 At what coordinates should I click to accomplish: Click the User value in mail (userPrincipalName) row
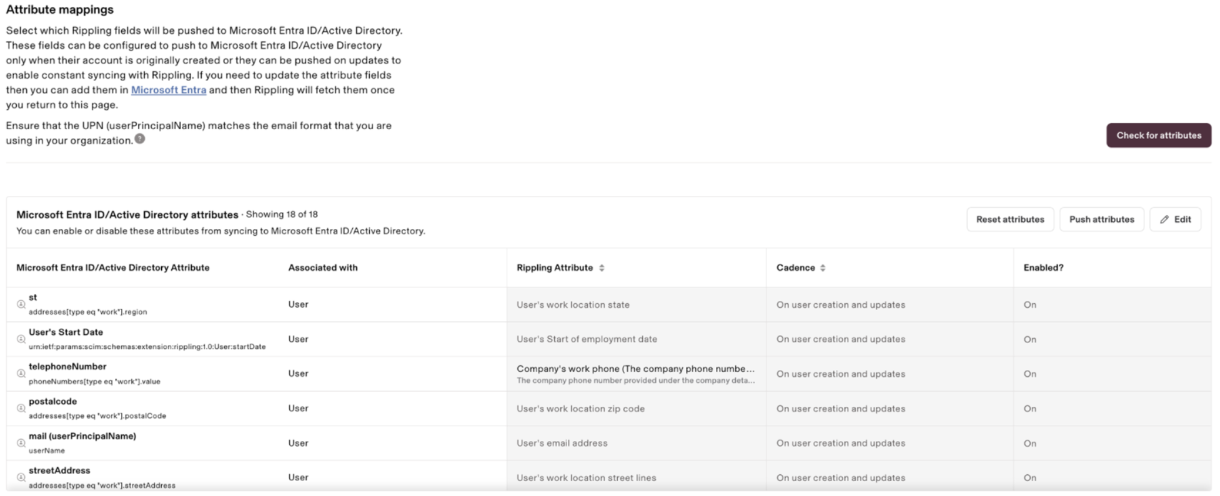pos(298,443)
